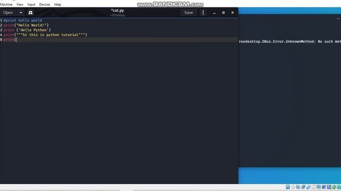This screenshot has width=341, height=191.
Task: Click the display settings icon in status bar
Action: click(x=319, y=187)
